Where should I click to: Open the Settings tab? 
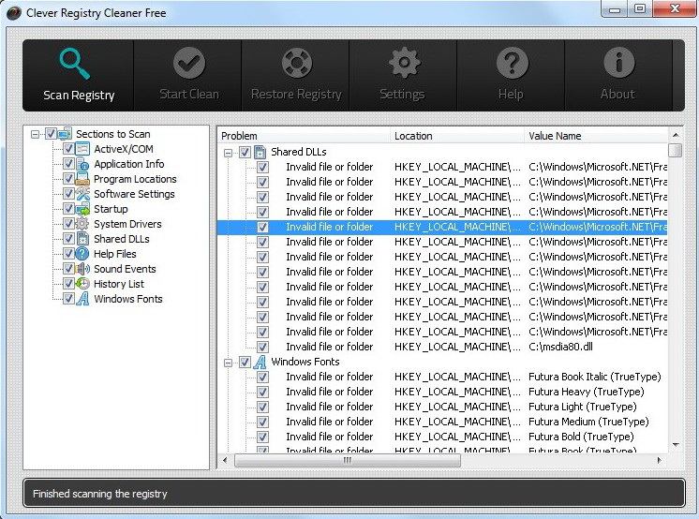pyautogui.click(x=403, y=75)
